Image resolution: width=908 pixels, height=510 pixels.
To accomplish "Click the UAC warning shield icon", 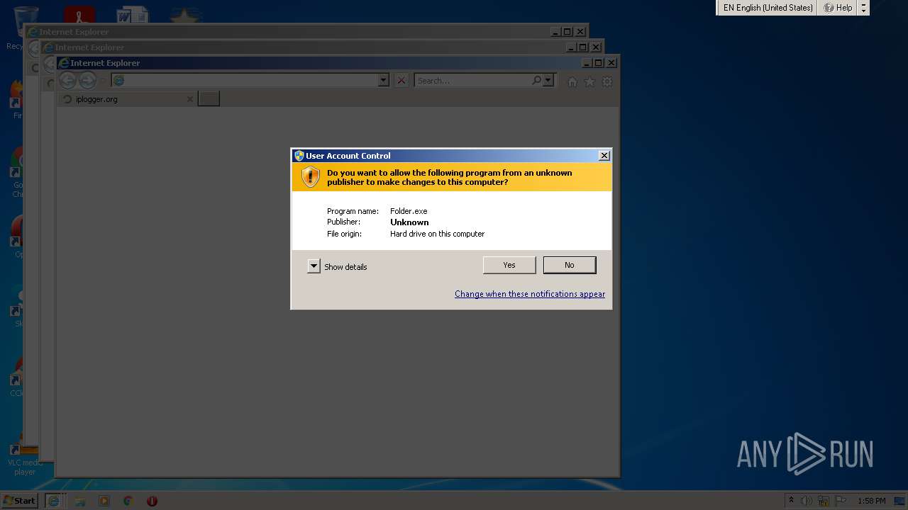I will (311, 177).
